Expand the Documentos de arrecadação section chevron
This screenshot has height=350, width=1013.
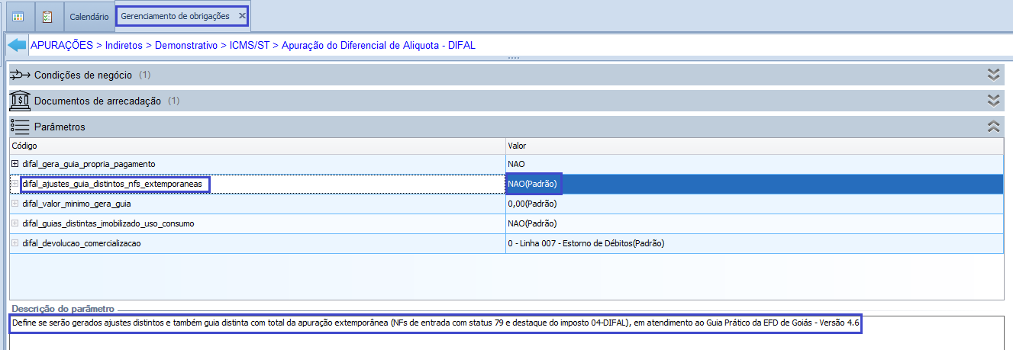coord(993,101)
